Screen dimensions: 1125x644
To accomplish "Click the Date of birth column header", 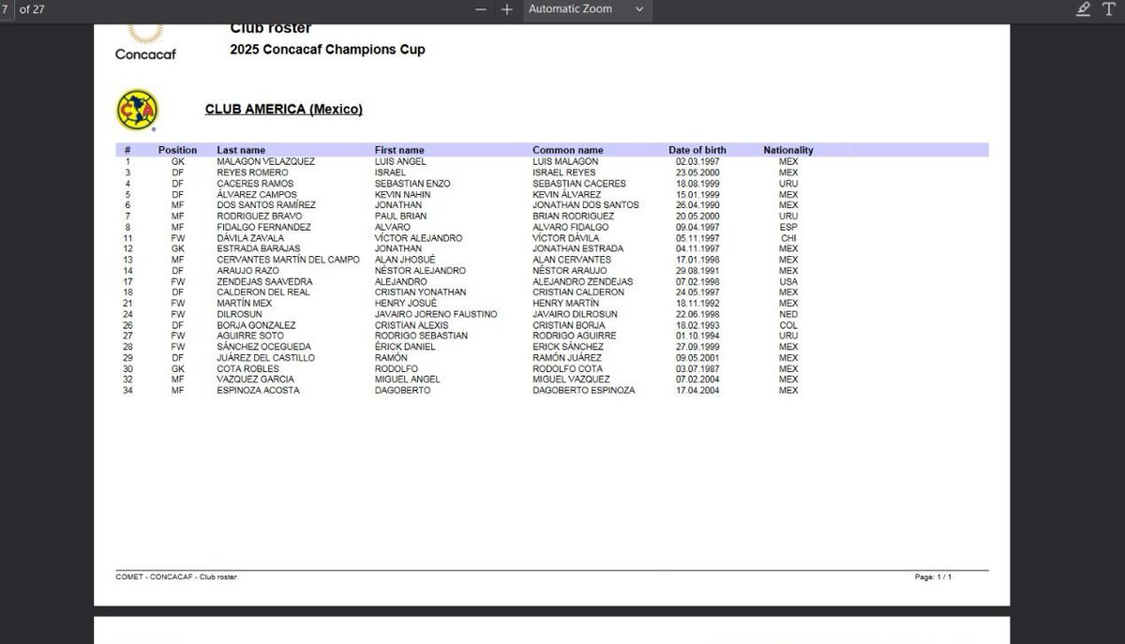I will pos(697,150).
